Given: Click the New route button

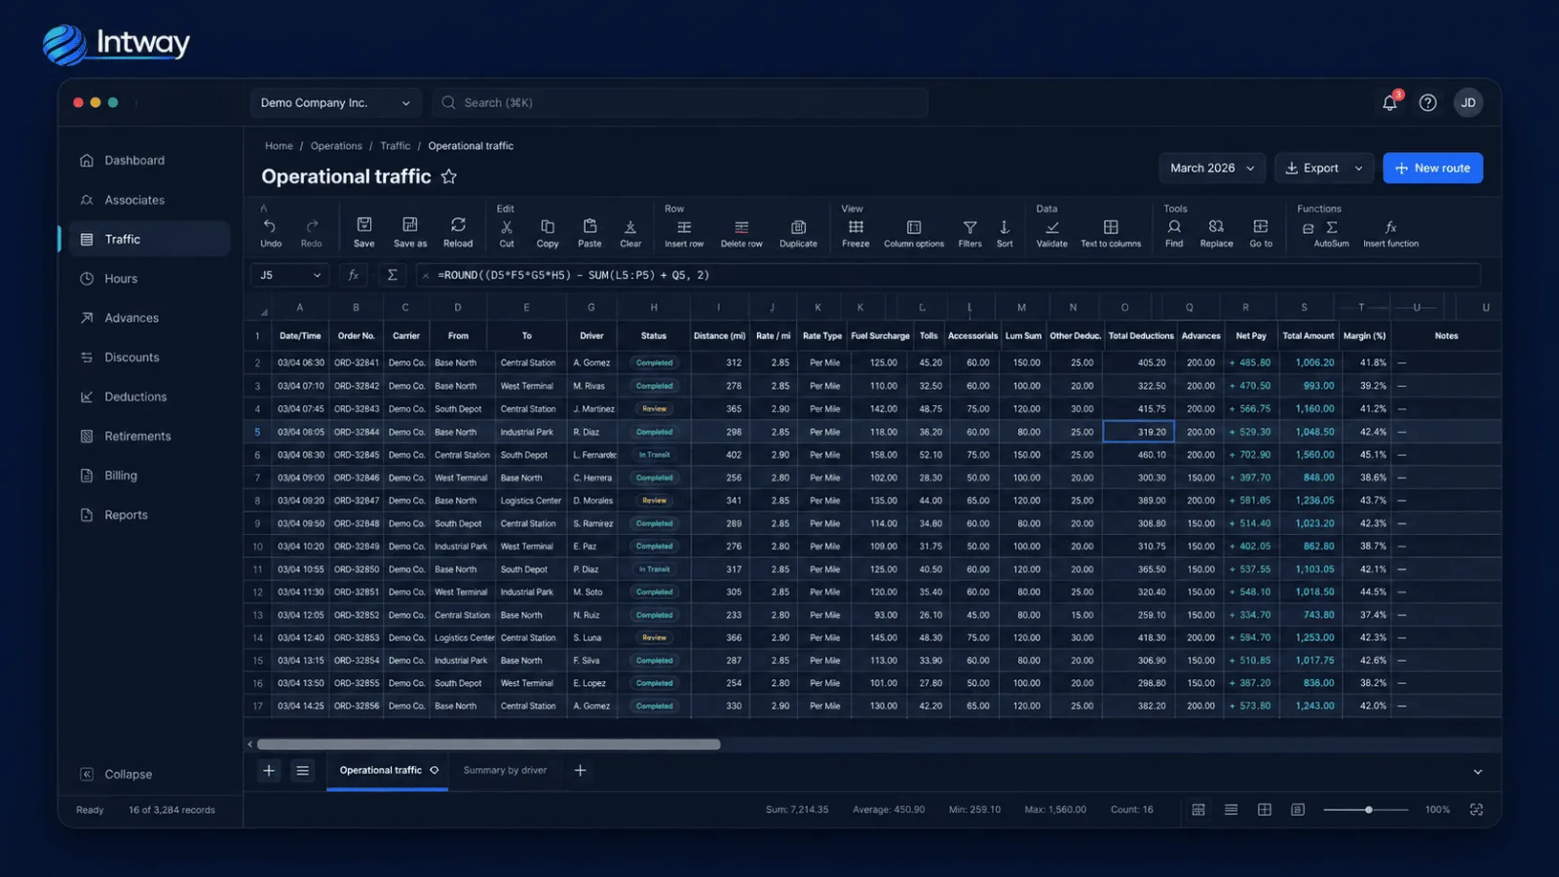Looking at the screenshot, I should click(x=1432, y=168).
